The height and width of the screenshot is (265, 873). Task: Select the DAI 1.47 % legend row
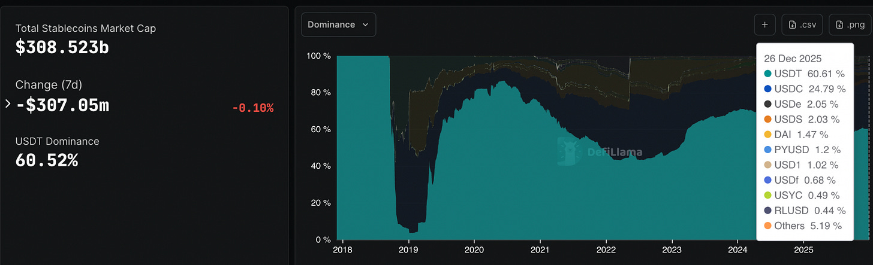[796, 135]
